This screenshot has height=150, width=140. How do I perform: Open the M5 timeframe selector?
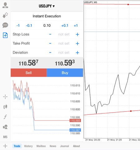point(5,137)
